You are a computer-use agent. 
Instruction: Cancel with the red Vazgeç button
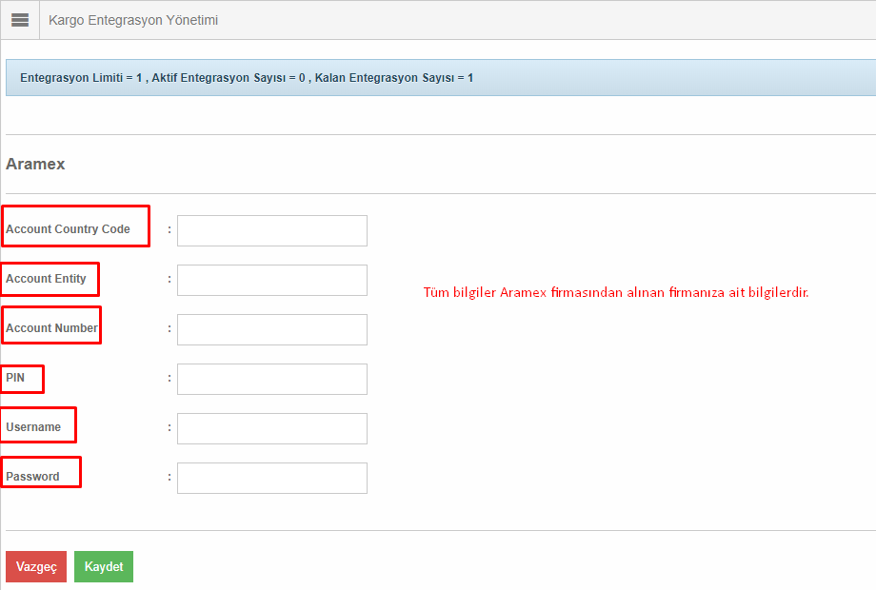[x=36, y=566]
